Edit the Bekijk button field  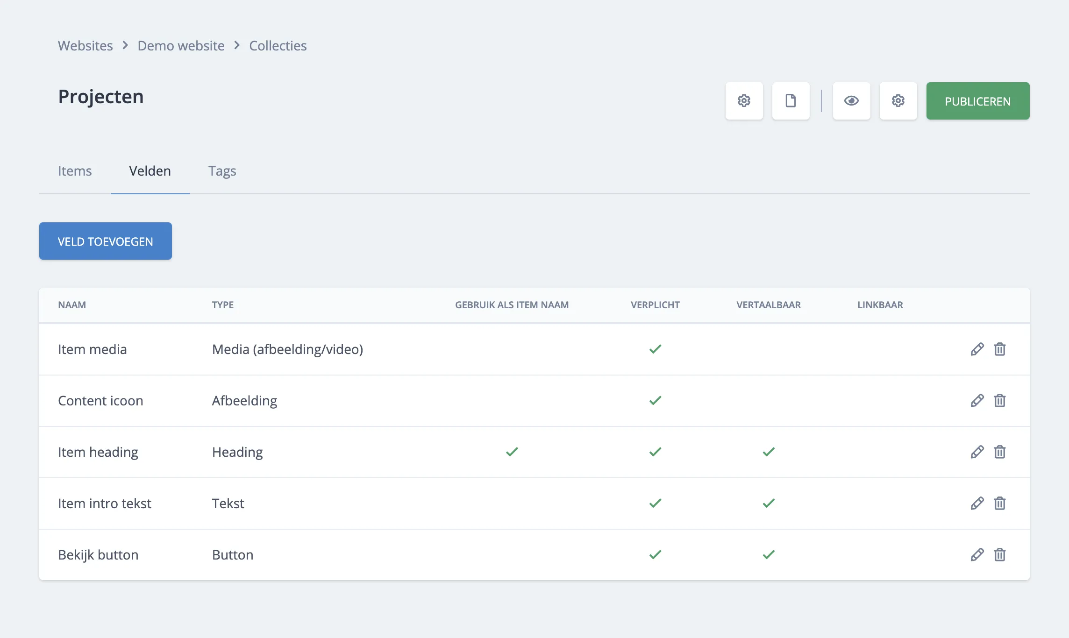tap(977, 555)
